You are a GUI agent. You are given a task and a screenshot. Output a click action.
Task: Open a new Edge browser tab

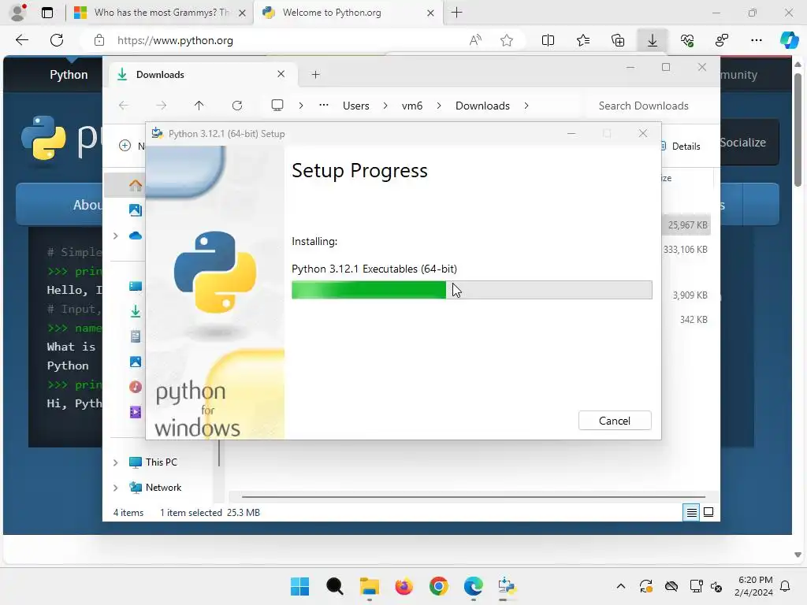click(x=456, y=13)
